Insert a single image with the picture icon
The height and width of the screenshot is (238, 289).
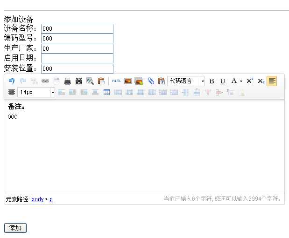[128, 81]
